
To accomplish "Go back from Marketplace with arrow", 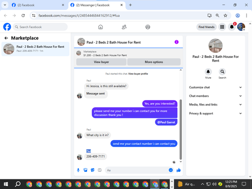I will click(x=6, y=38).
